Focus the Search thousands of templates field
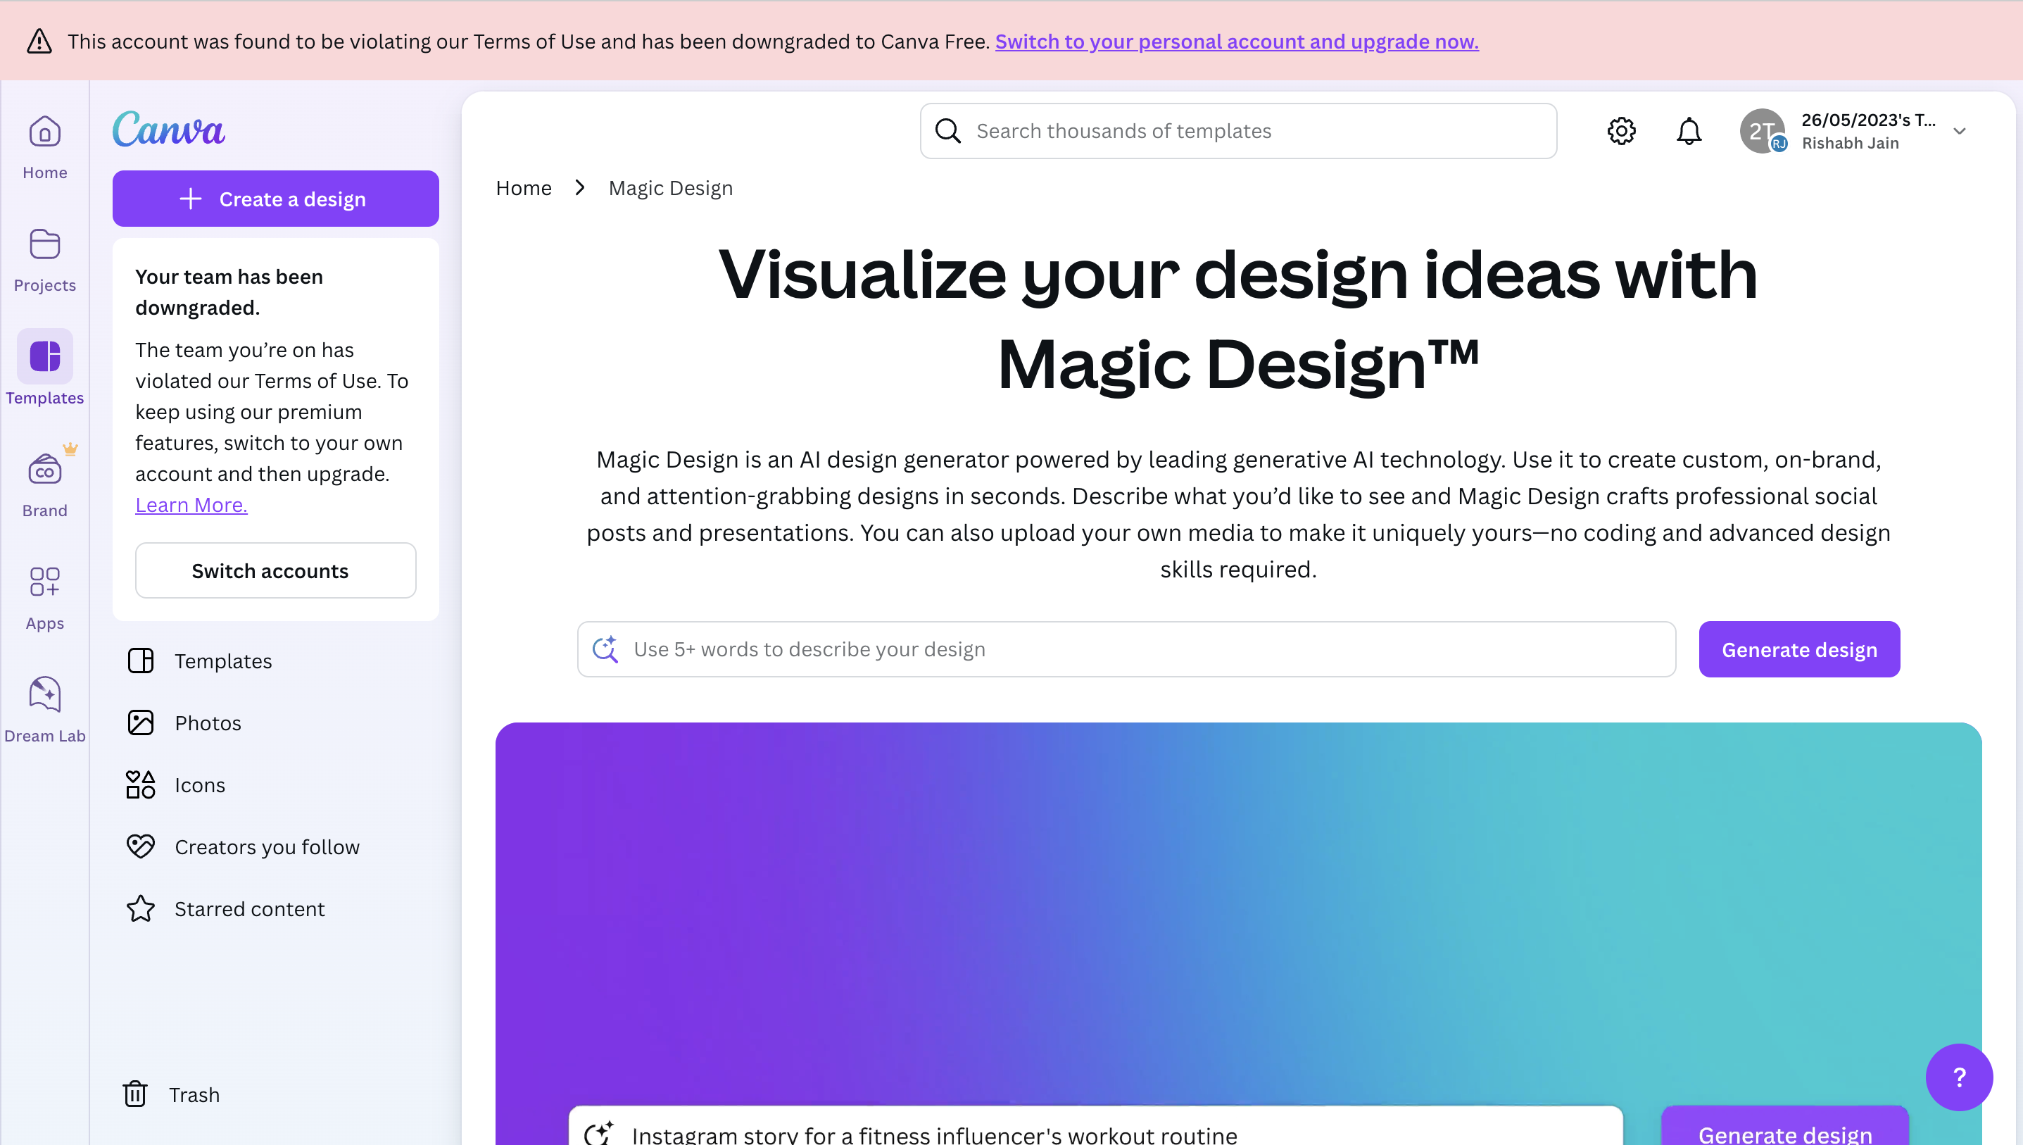The height and width of the screenshot is (1145, 2023). tap(1238, 130)
